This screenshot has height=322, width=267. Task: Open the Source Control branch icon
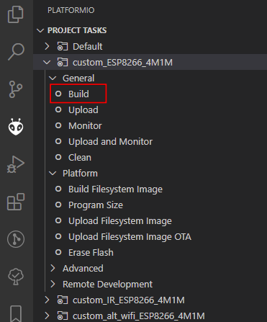(16, 89)
